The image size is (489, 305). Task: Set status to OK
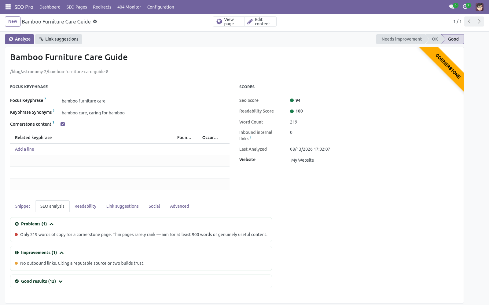[x=435, y=39]
